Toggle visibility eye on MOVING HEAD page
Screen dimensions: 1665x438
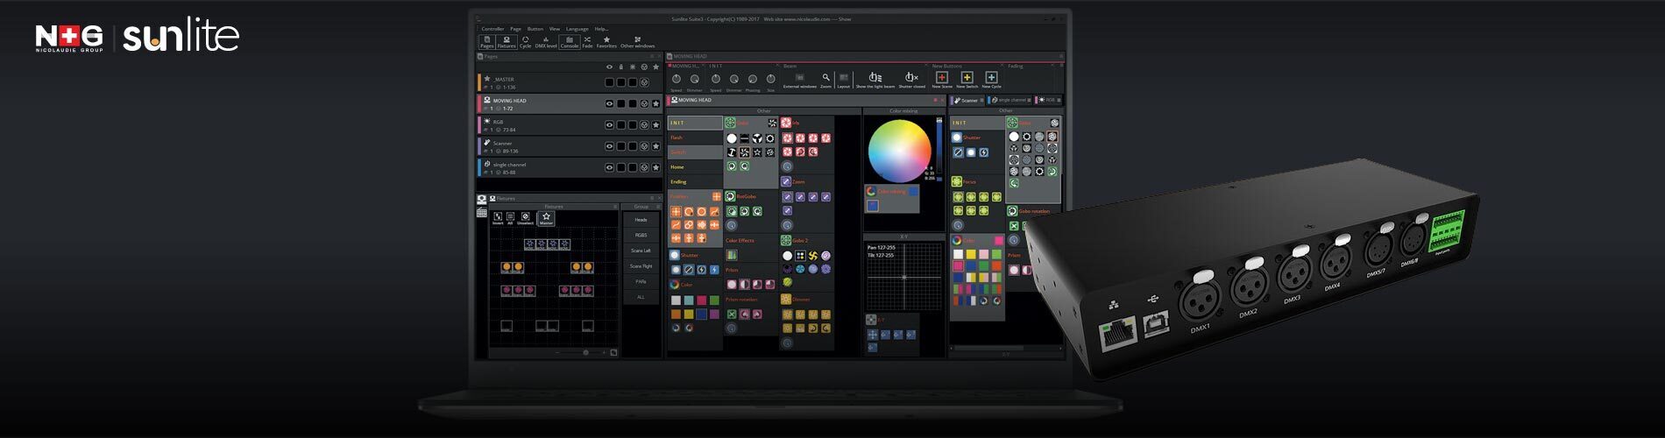610,103
